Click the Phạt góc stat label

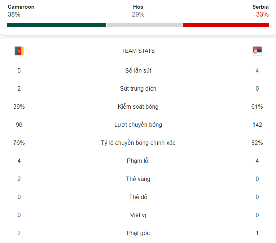point(138,233)
